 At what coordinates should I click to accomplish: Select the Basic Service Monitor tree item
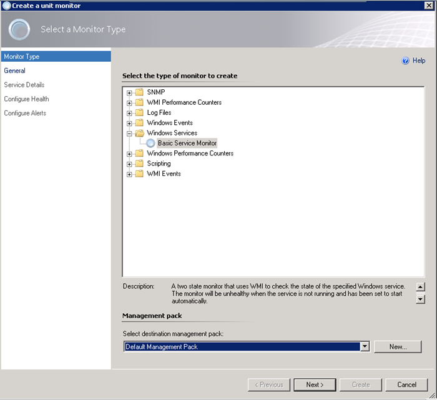187,143
